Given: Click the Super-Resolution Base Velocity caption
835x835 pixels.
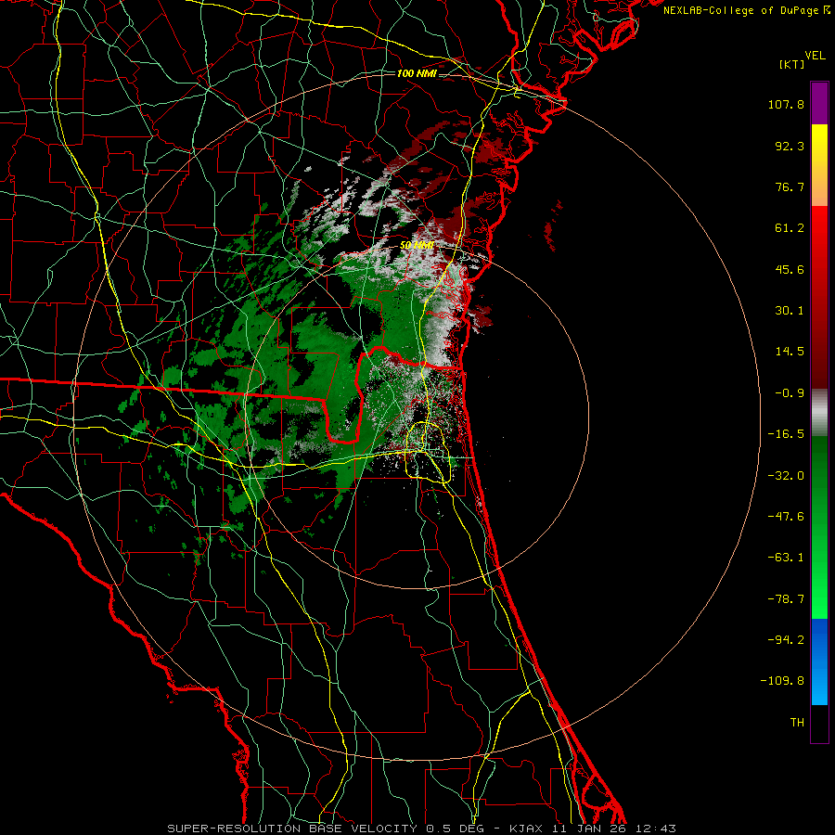Looking at the screenshot, I should pyautogui.click(x=422, y=829).
